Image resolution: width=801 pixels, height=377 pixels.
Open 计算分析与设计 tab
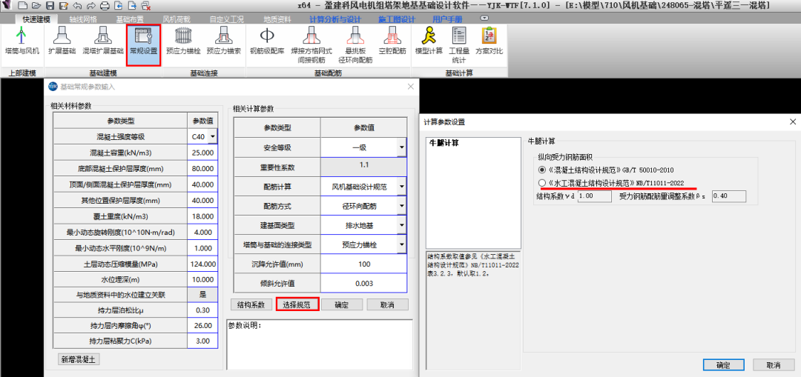click(x=336, y=19)
